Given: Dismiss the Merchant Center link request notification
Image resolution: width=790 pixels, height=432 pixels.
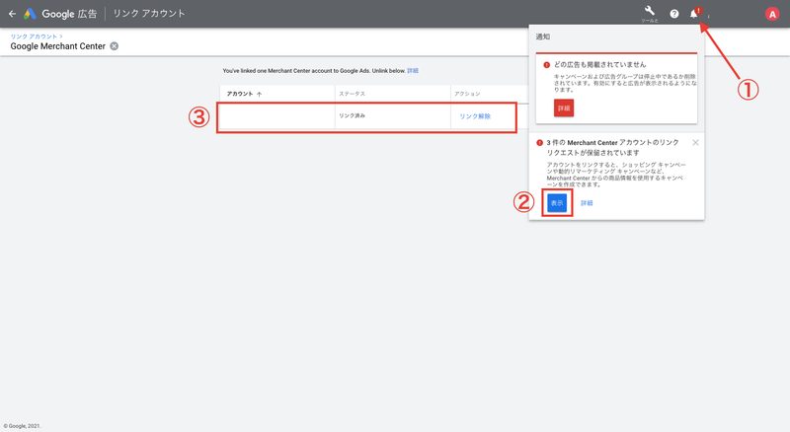Looking at the screenshot, I should (695, 142).
